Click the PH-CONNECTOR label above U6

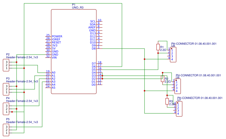click(x=198, y=75)
